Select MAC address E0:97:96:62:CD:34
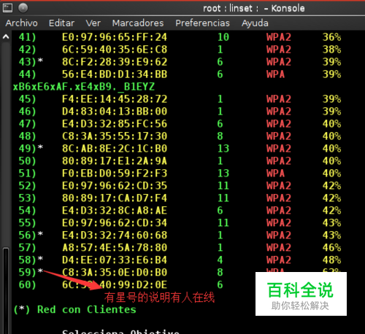The image size is (365, 334). [115, 223]
